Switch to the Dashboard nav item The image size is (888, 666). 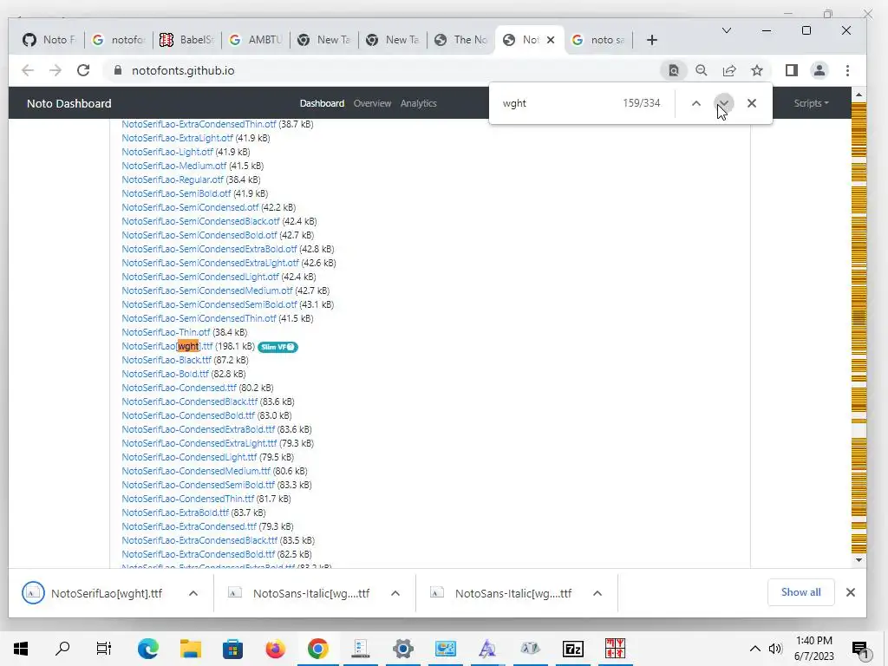coord(322,103)
